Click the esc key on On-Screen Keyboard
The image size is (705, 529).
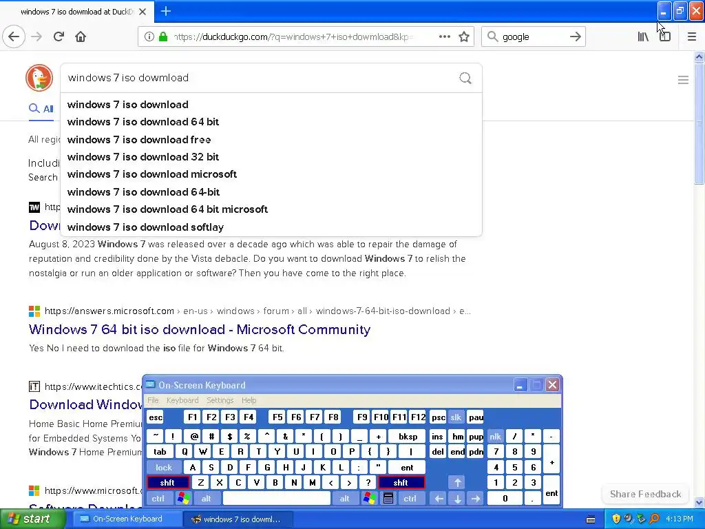(x=156, y=417)
